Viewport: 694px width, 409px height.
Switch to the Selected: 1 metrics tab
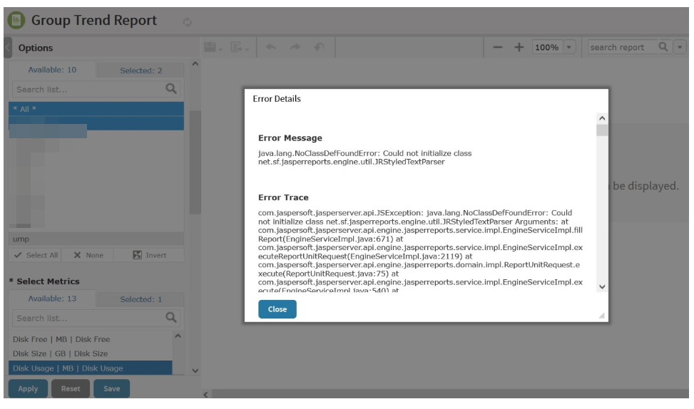[141, 299]
